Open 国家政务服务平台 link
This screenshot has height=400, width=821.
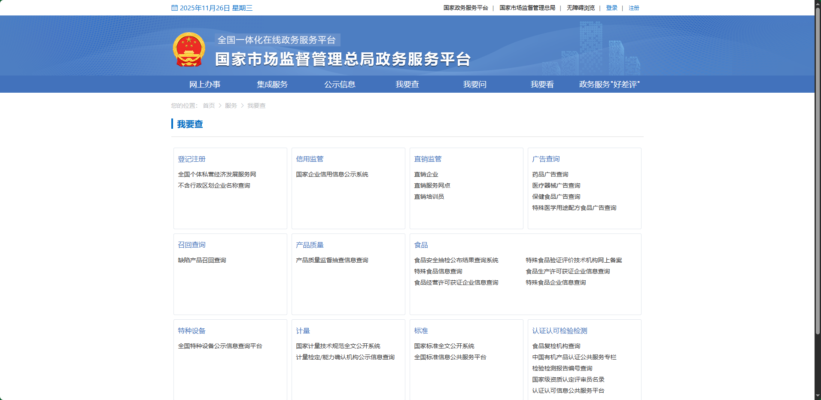465,8
